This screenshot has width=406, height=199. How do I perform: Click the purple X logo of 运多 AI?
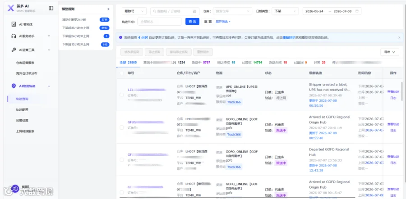tap(11, 8)
